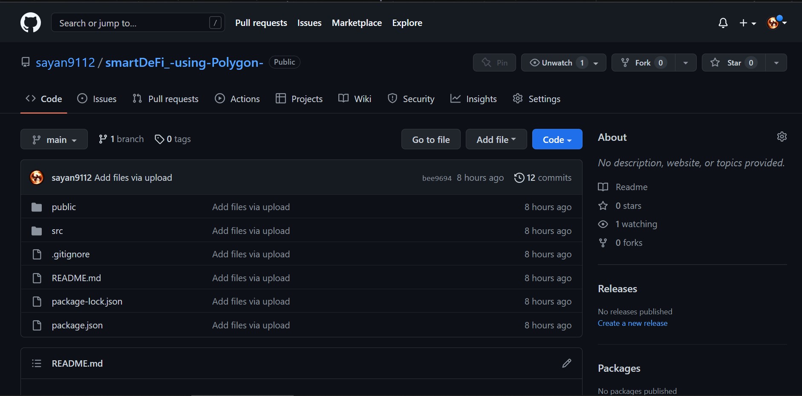The height and width of the screenshot is (396, 802).
Task: Click the tag icon next to 0 tags
Action: point(159,139)
